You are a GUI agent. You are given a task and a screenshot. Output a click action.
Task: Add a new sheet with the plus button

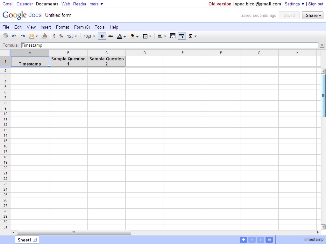243,240
